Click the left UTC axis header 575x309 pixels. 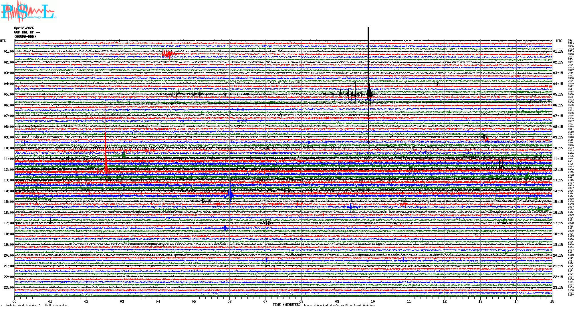3,41
